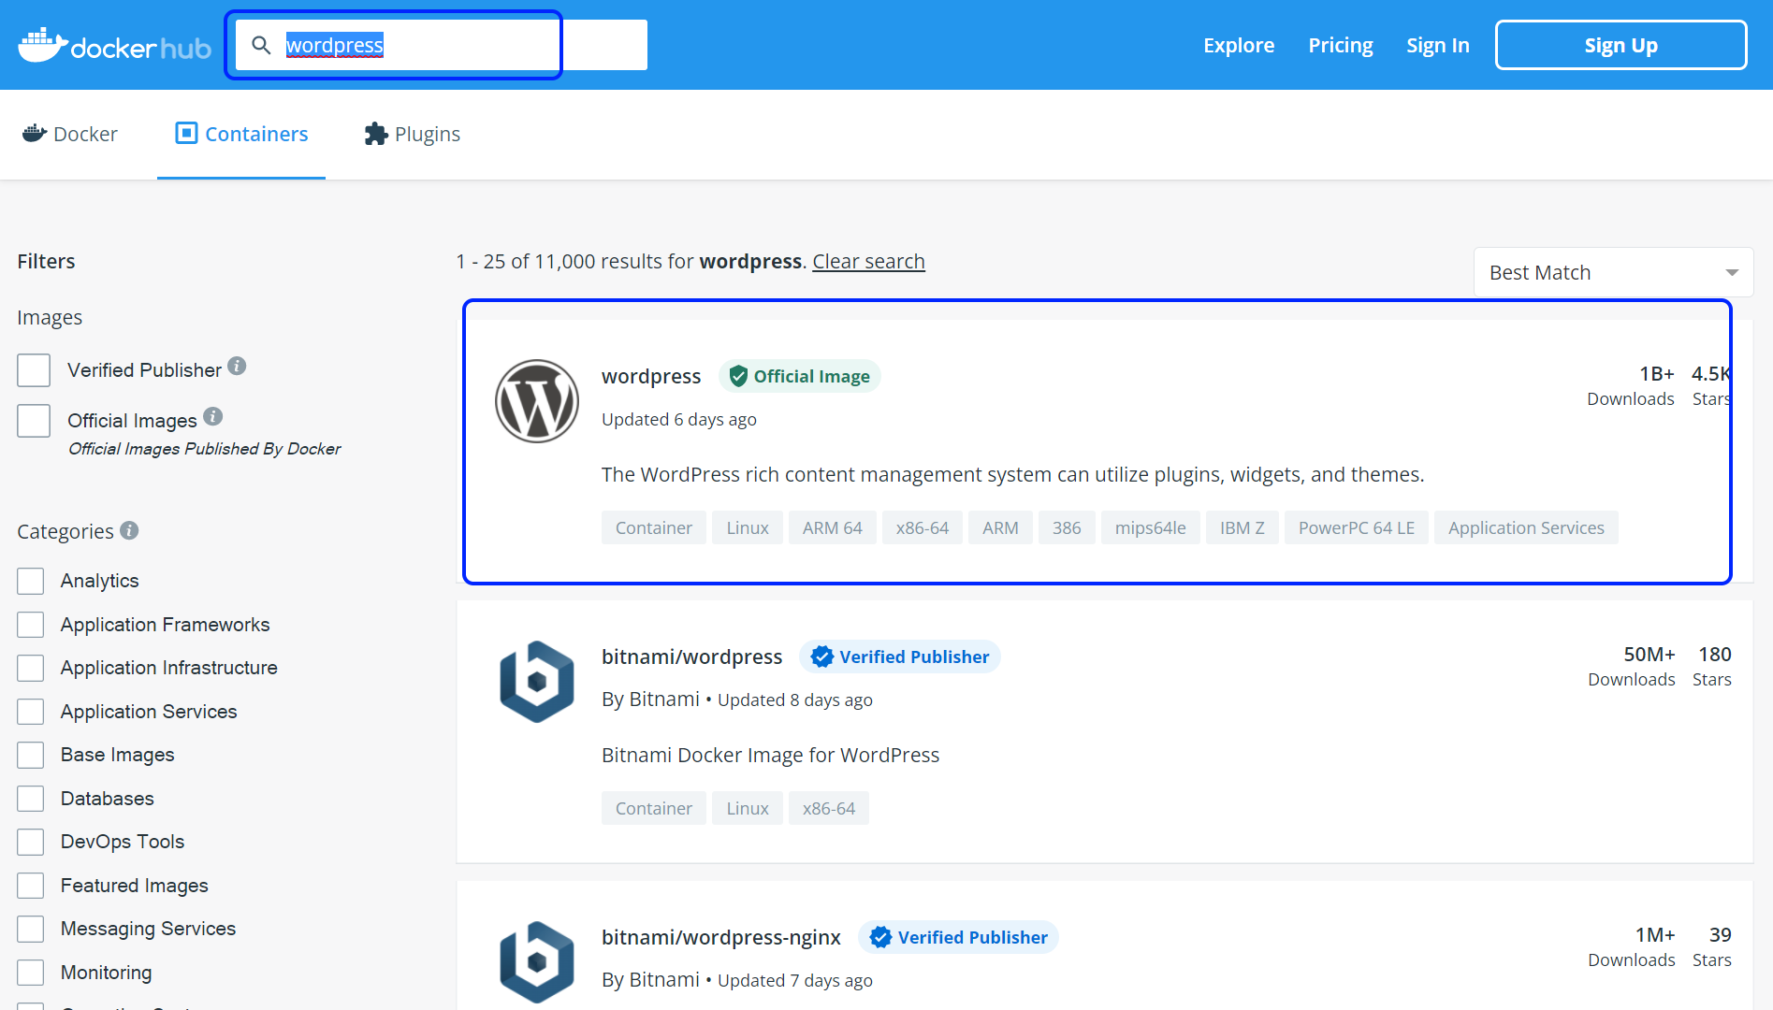Screen dimensions: 1773x1010
Task: Check the Featured Images category
Action: (31, 886)
